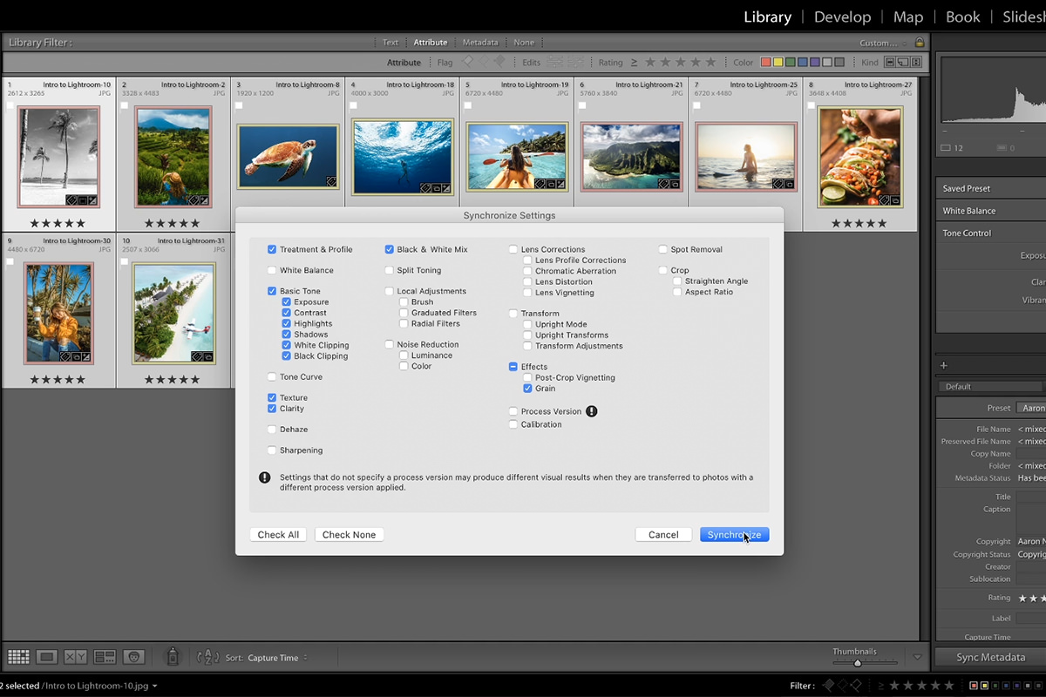Check the Tone Curve option

click(x=273, y=376)
